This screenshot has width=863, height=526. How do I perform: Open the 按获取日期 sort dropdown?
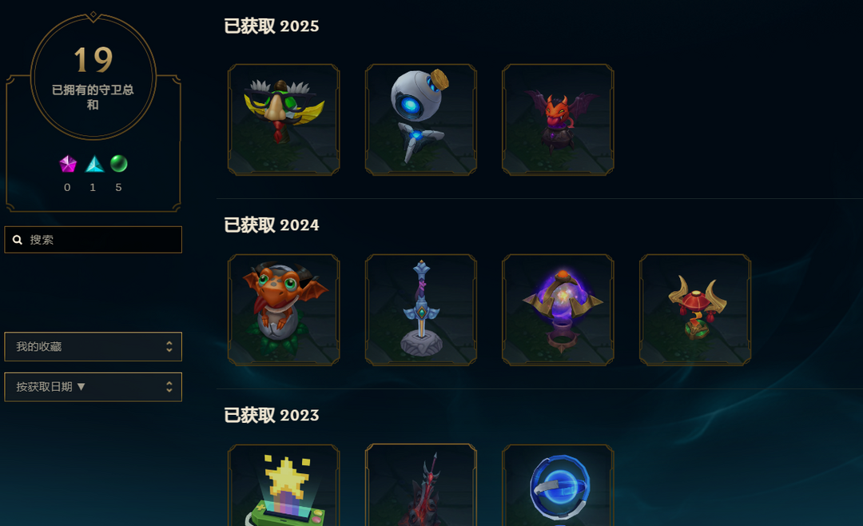(x=93, y=387)
